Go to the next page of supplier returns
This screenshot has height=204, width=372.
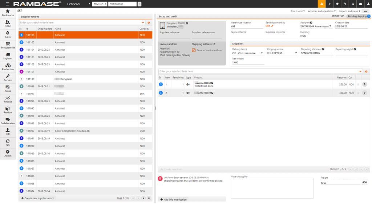click(143, 198)
